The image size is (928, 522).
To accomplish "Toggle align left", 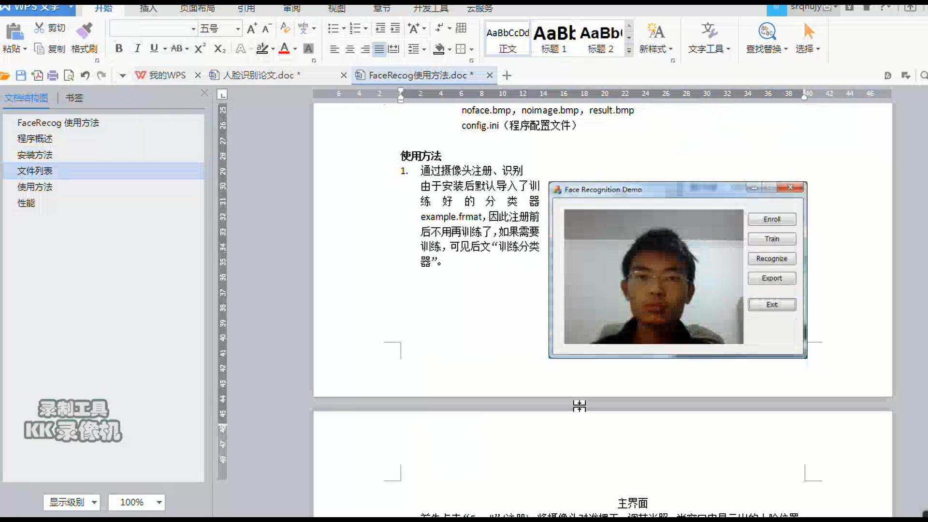I will (x=334, y=49).
